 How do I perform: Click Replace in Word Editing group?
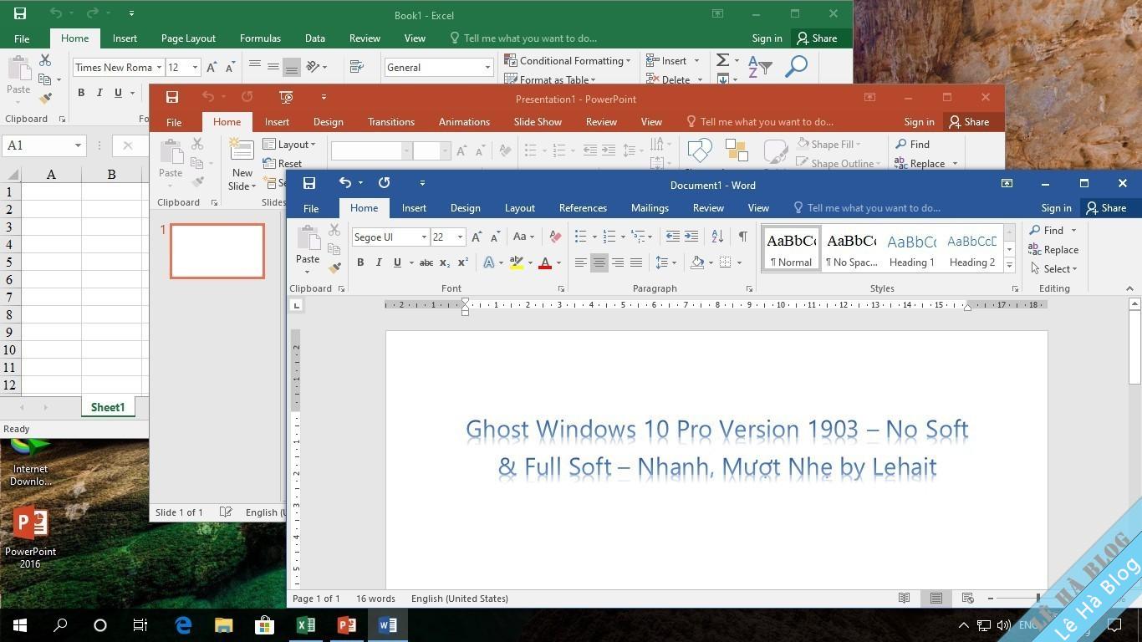[1053, 250]
